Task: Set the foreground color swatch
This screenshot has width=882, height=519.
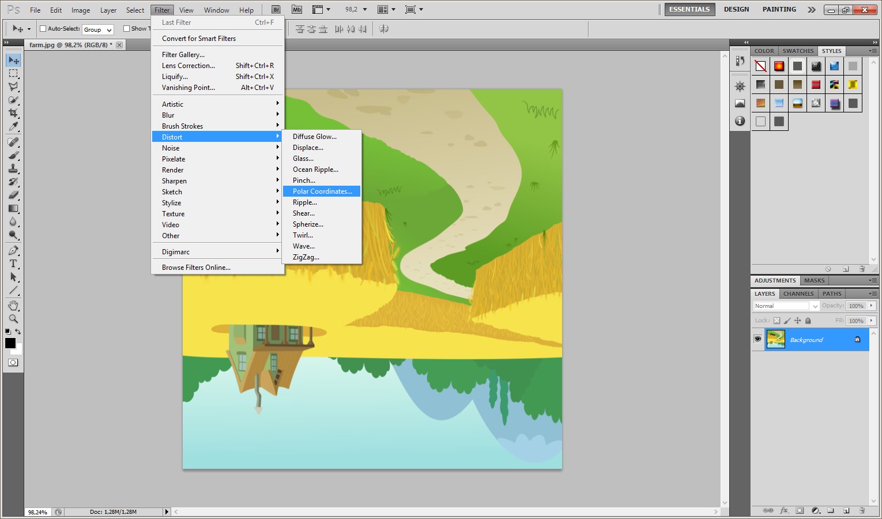Action: (x=10, y=343)
